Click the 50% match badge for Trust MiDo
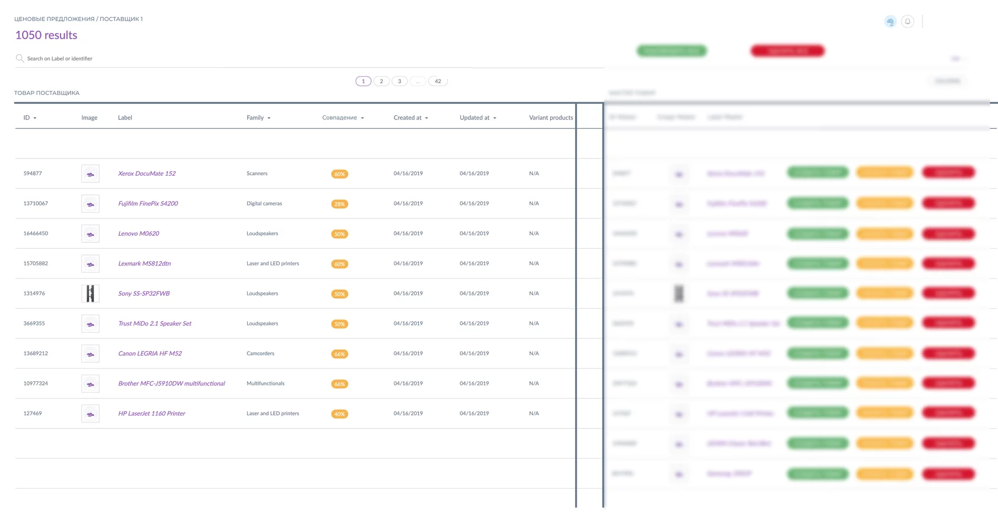This screenshot has width=998, height=531. pyautogui.click(x=339, y=324)
